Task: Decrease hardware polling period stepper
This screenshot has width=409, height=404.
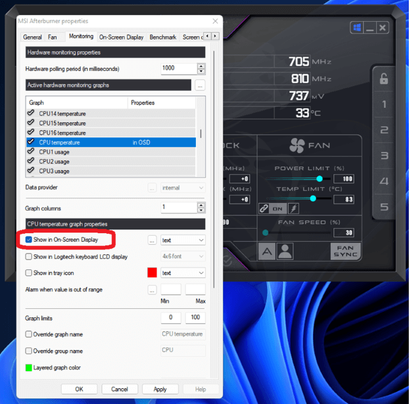Action: [x=201, y=72]
